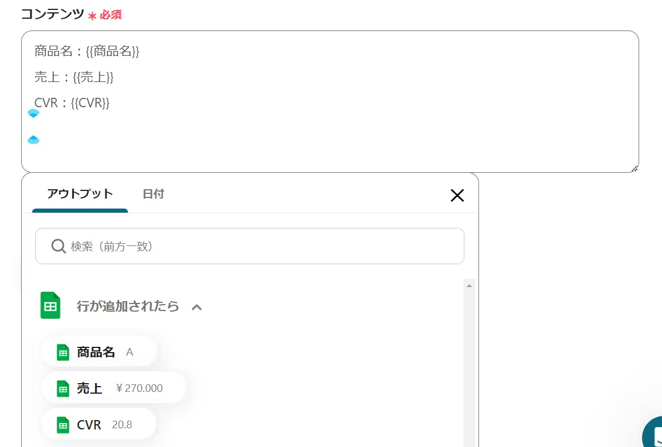Click the spreadsheet icon on the 売上 chip
Screen dimensions: 662x447
[x=63, y=388]
